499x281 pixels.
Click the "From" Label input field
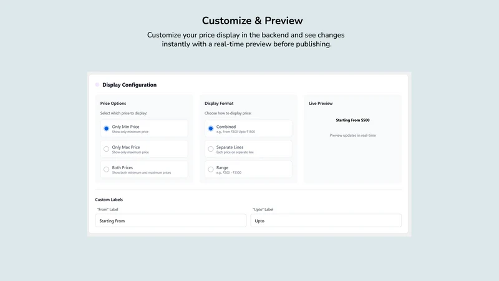[x=170, y=220]
